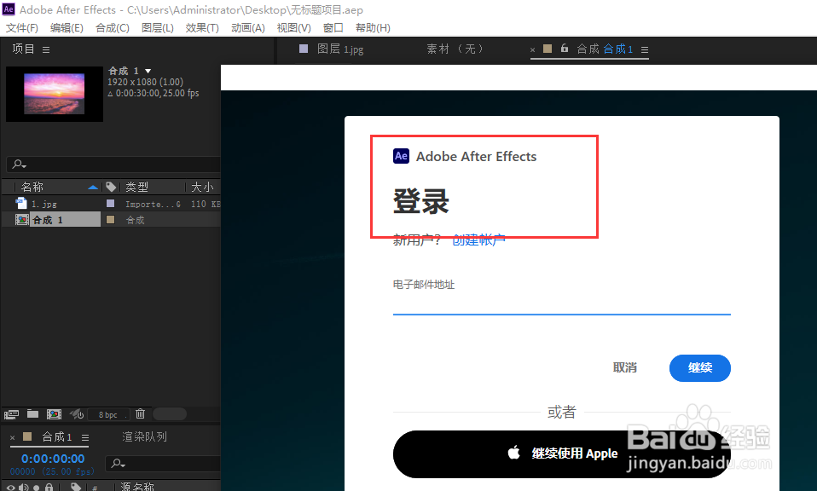Click the solo dot column icon in timeline
The height and width of the screenshot is (491, 817).
coord(37,488)
